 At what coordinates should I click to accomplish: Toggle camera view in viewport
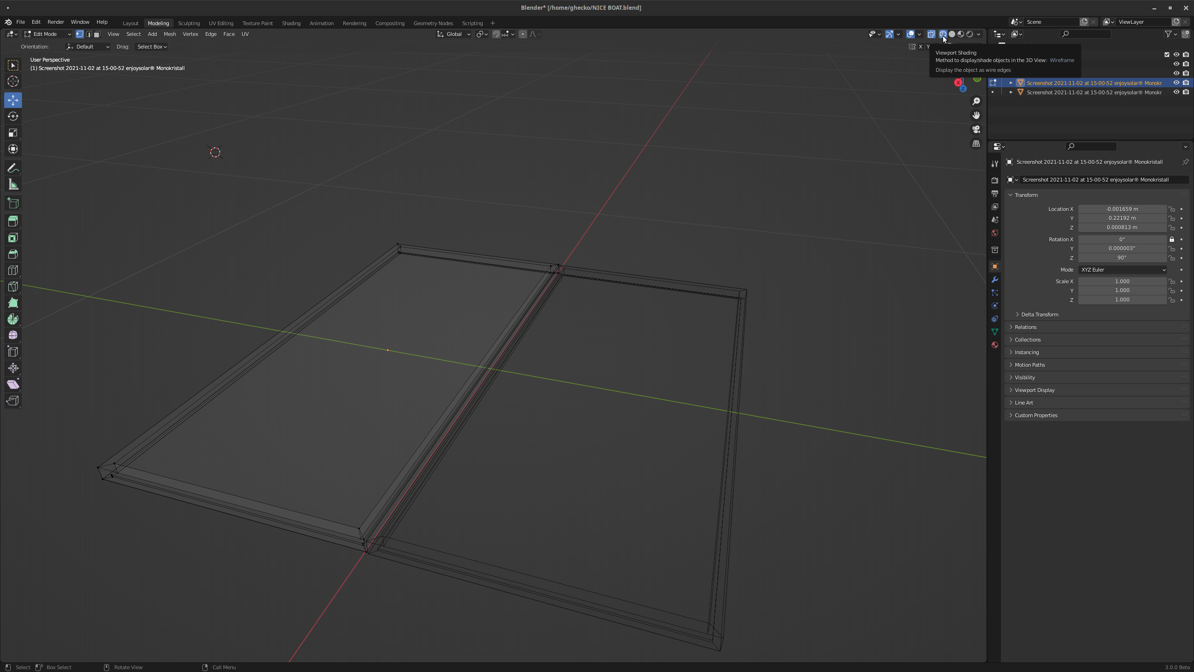(976, 129)
